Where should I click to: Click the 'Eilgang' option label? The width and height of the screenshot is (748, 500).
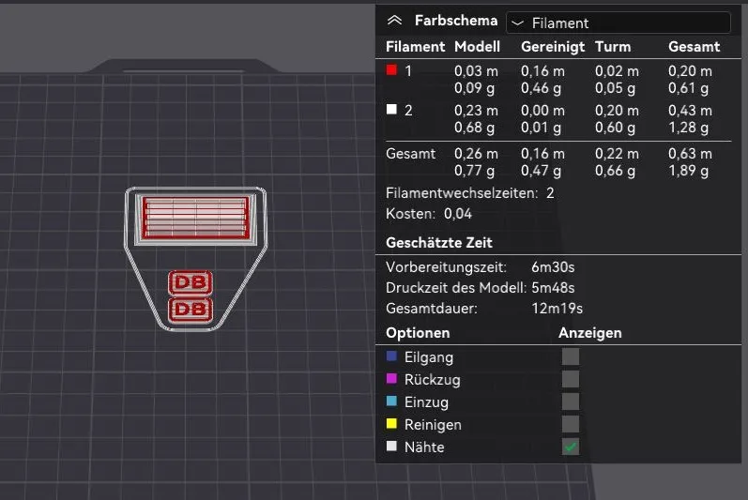429,357
